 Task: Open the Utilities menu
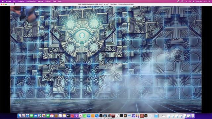tap(48, 1)
